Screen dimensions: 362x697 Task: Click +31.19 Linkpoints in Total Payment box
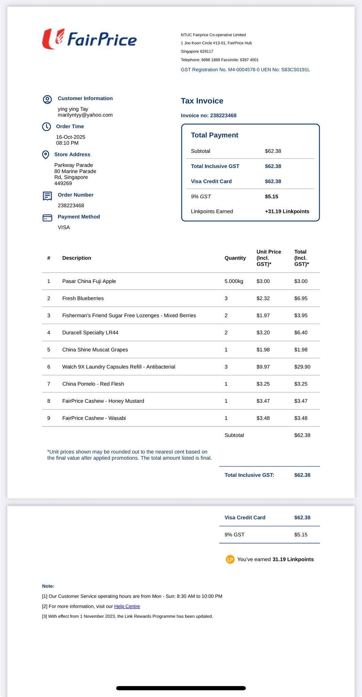coord(287,211)
